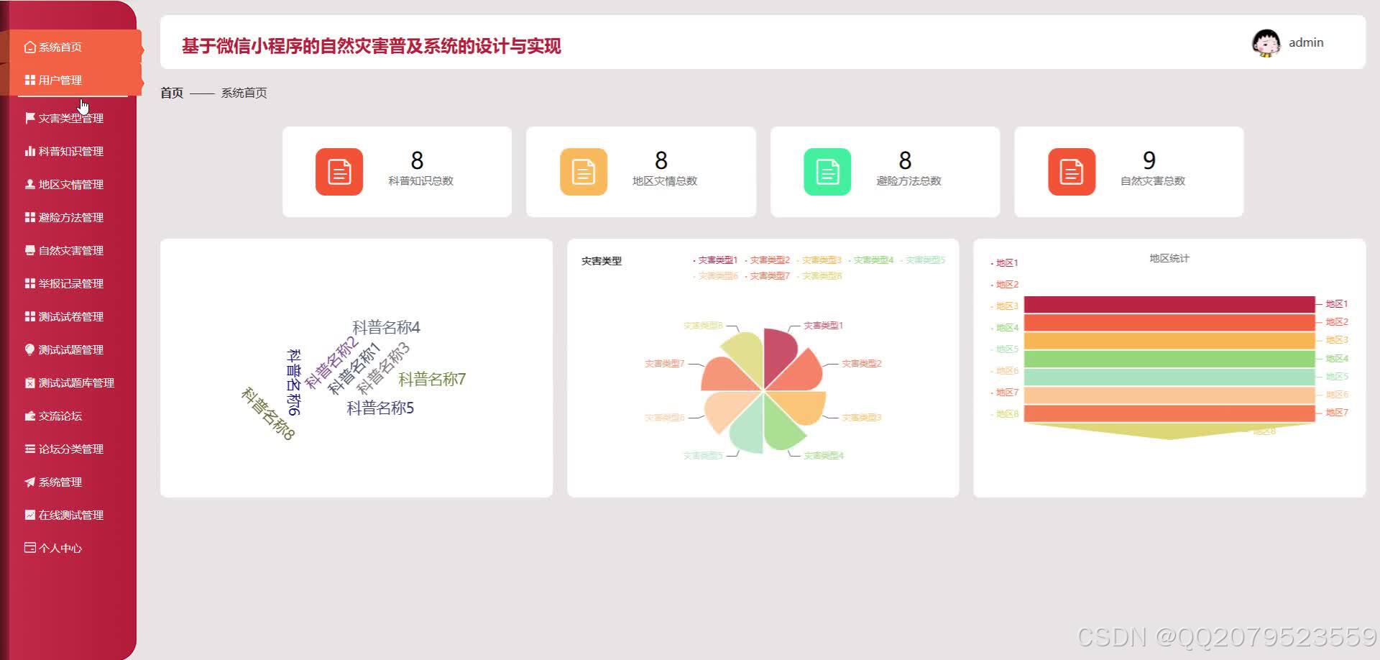Select the 地区灾情管理 person icon
This screenshot has width=1380, height=660.
click(x=29, y=184)
